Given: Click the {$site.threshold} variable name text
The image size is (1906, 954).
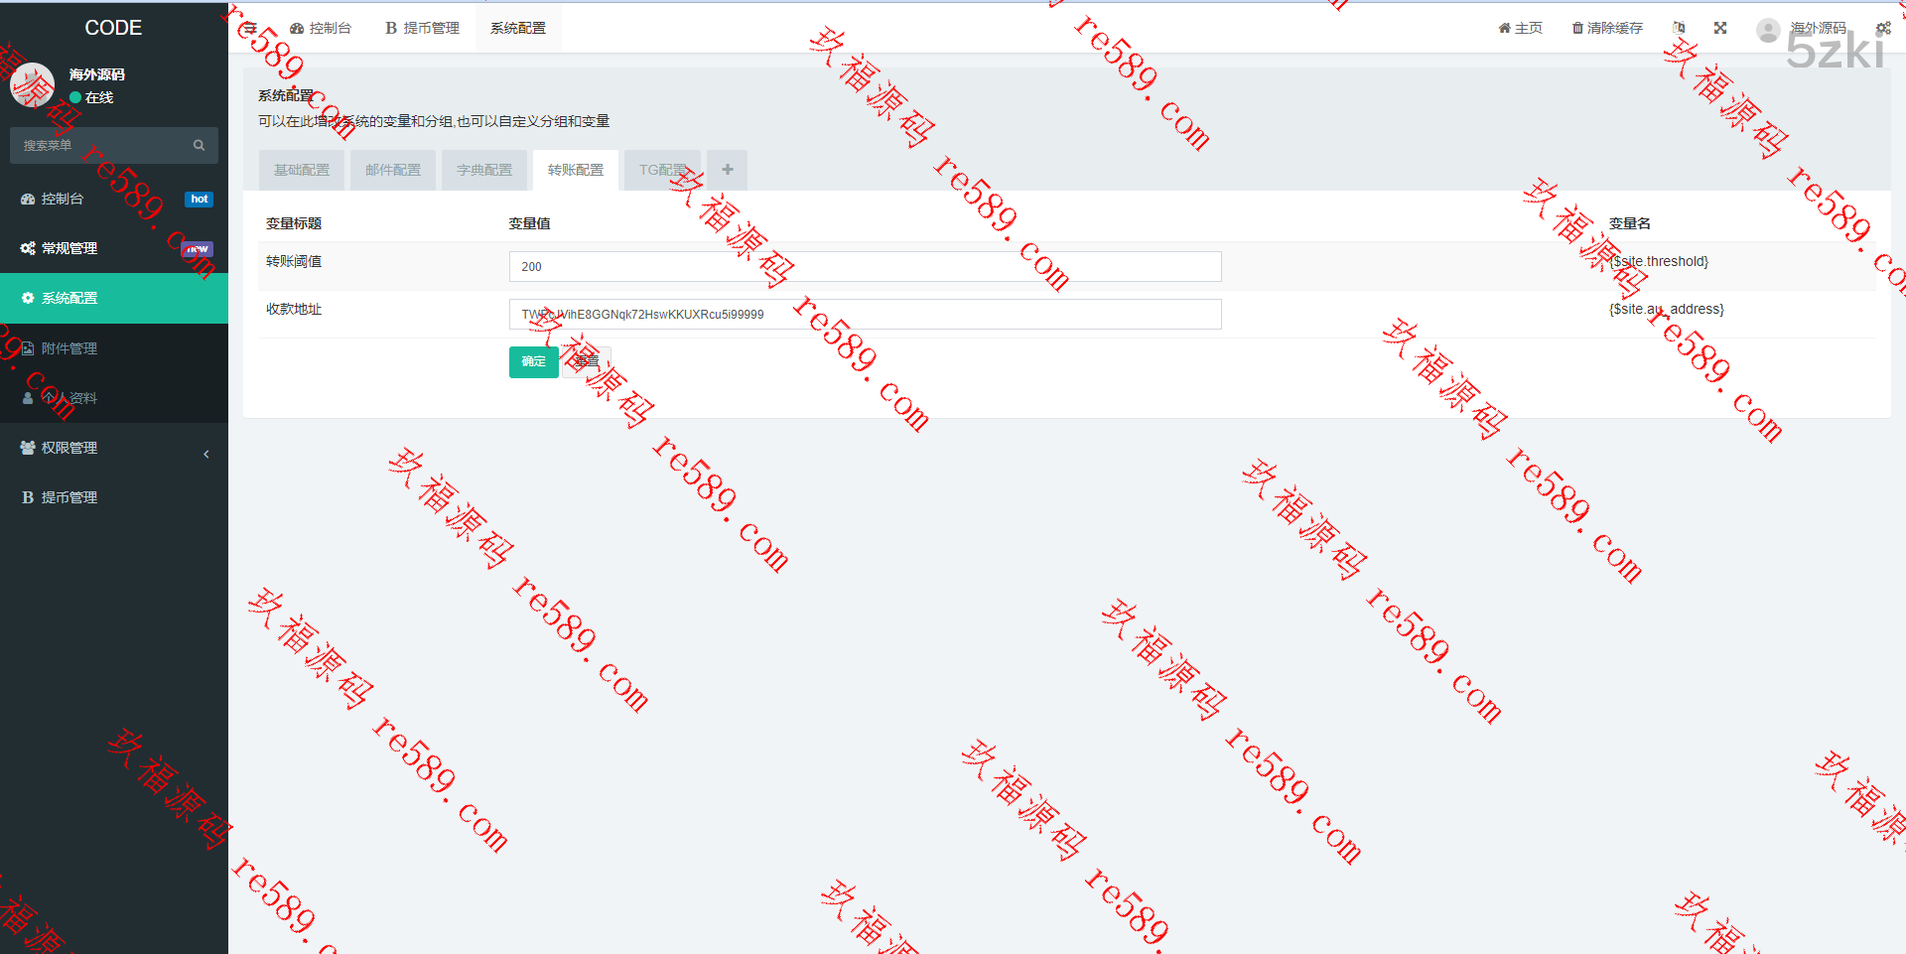Looking at the screenshot, I should 1659,261.
